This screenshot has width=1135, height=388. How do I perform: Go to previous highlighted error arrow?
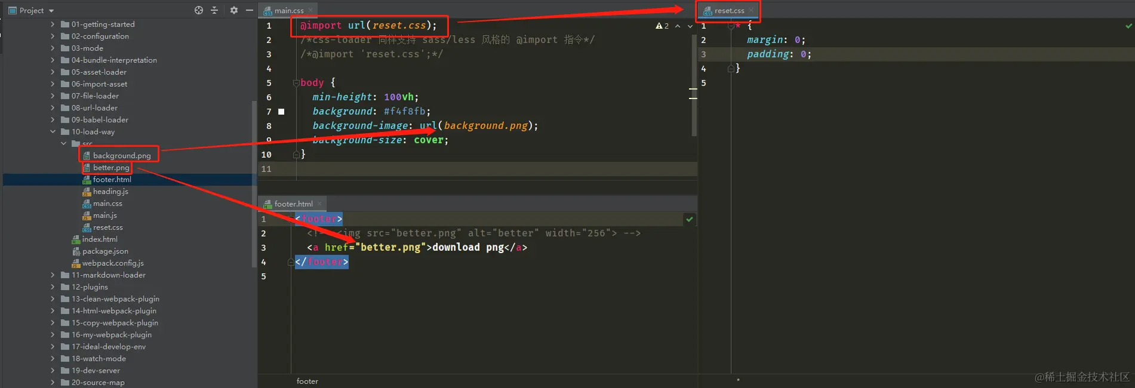click(x=678, y=26)
